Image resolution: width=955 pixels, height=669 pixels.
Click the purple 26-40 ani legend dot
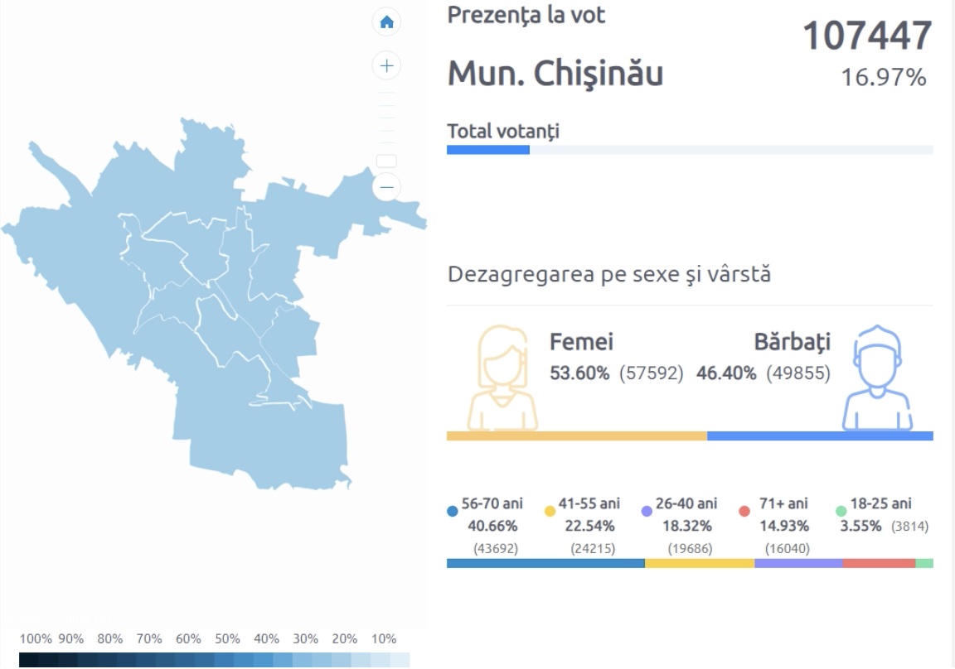click(x=647, y=512)
